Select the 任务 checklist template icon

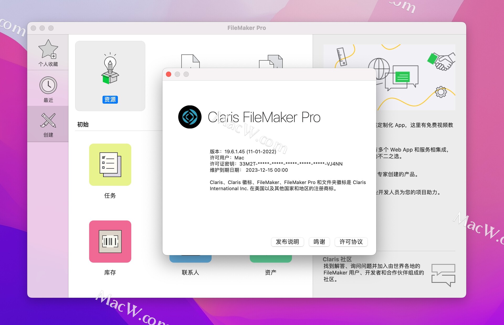click(110, 165)
